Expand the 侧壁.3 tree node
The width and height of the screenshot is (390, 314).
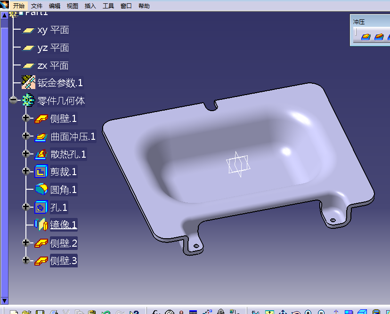[x=26, y=260]
